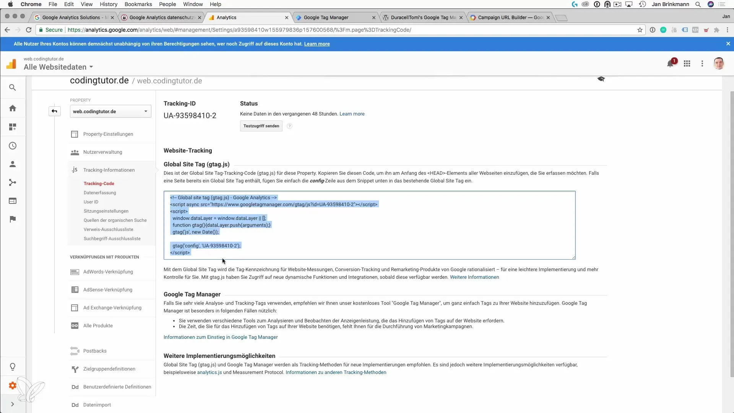
Task: Dismiss the blue notification banner
Action: (x=728, y=44)
